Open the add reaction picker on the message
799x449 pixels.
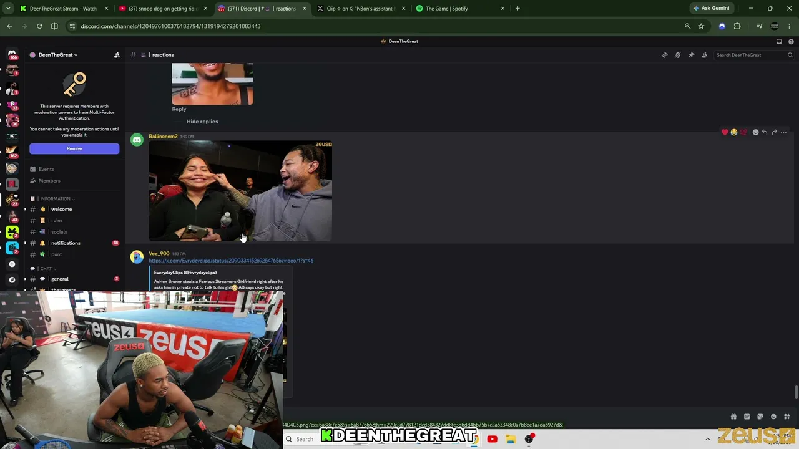[x=755, y=132]
